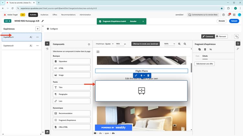Insert the Séparateur component
This screenshot has width=243, height=136.
[x=72, y=61]
